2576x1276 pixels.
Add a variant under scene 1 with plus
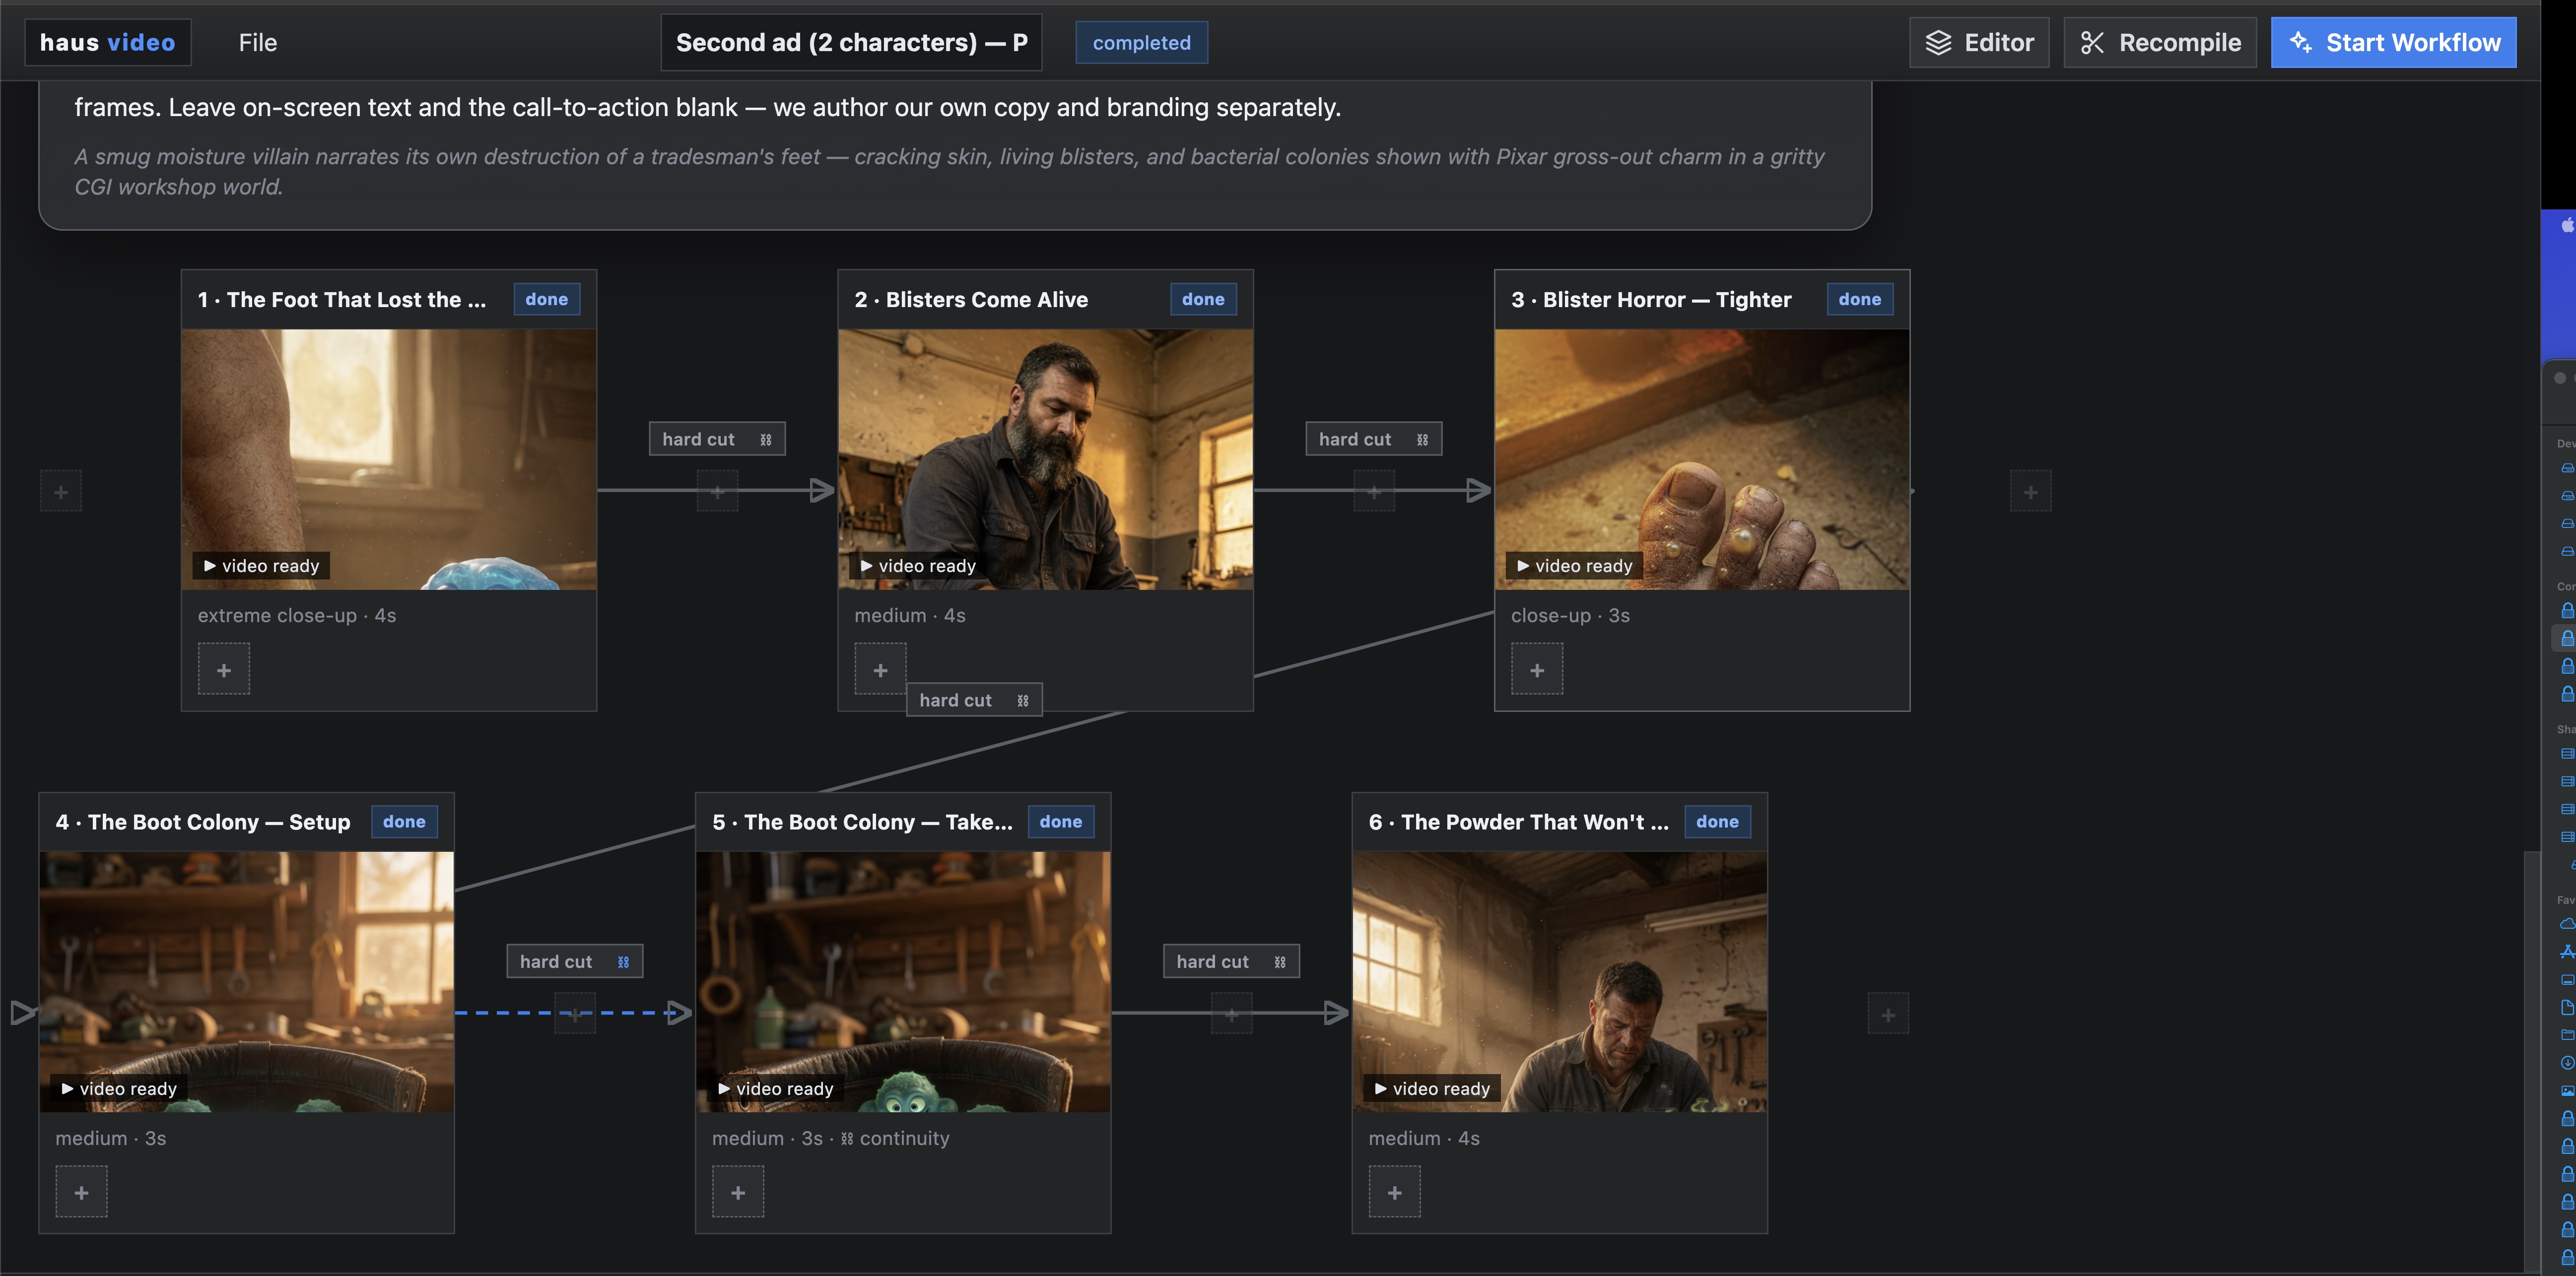pyautogui.click(x=224, y=669)
